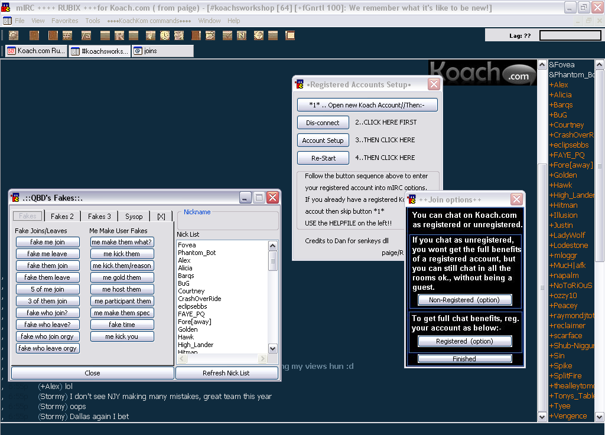The width and height of the screenshot is (605, 435).
Task: Click the 'fake them leave' button
Action: 47,277
